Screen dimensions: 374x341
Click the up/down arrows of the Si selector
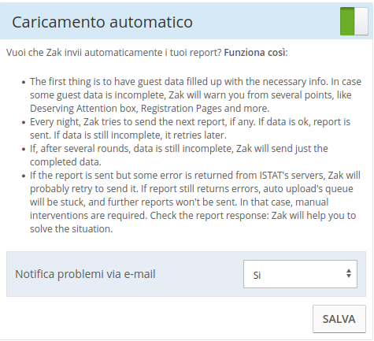(349, 273)
